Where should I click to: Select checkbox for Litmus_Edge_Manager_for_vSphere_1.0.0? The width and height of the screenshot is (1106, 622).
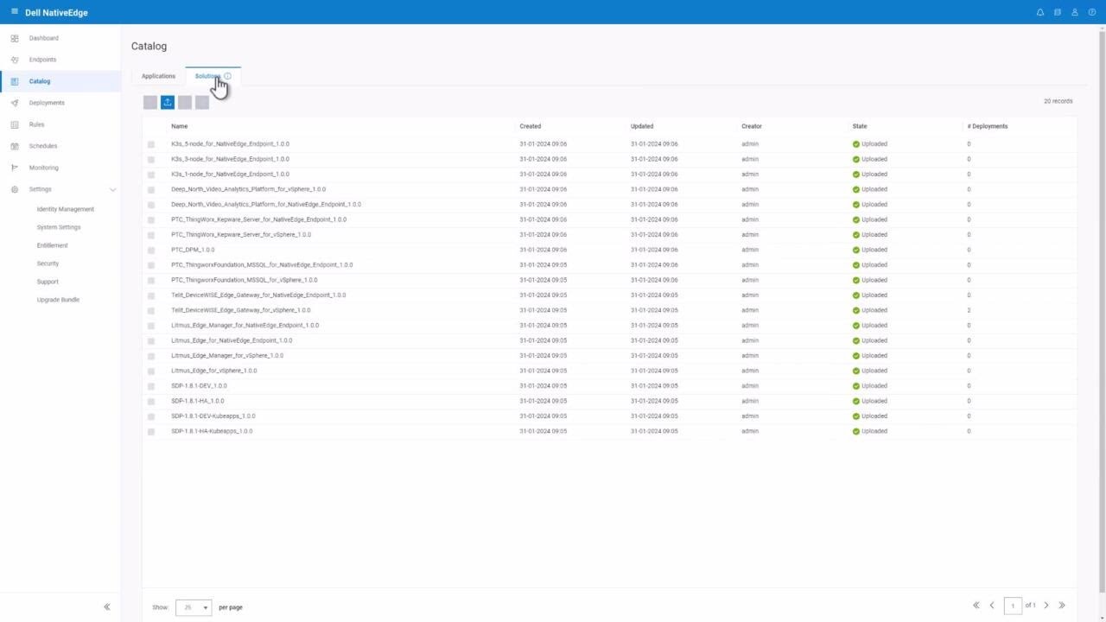pyautogui.click(x=151, y=356)
